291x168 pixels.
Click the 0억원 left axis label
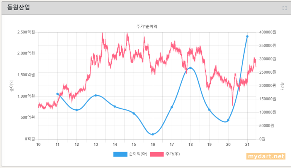(30, 139)
